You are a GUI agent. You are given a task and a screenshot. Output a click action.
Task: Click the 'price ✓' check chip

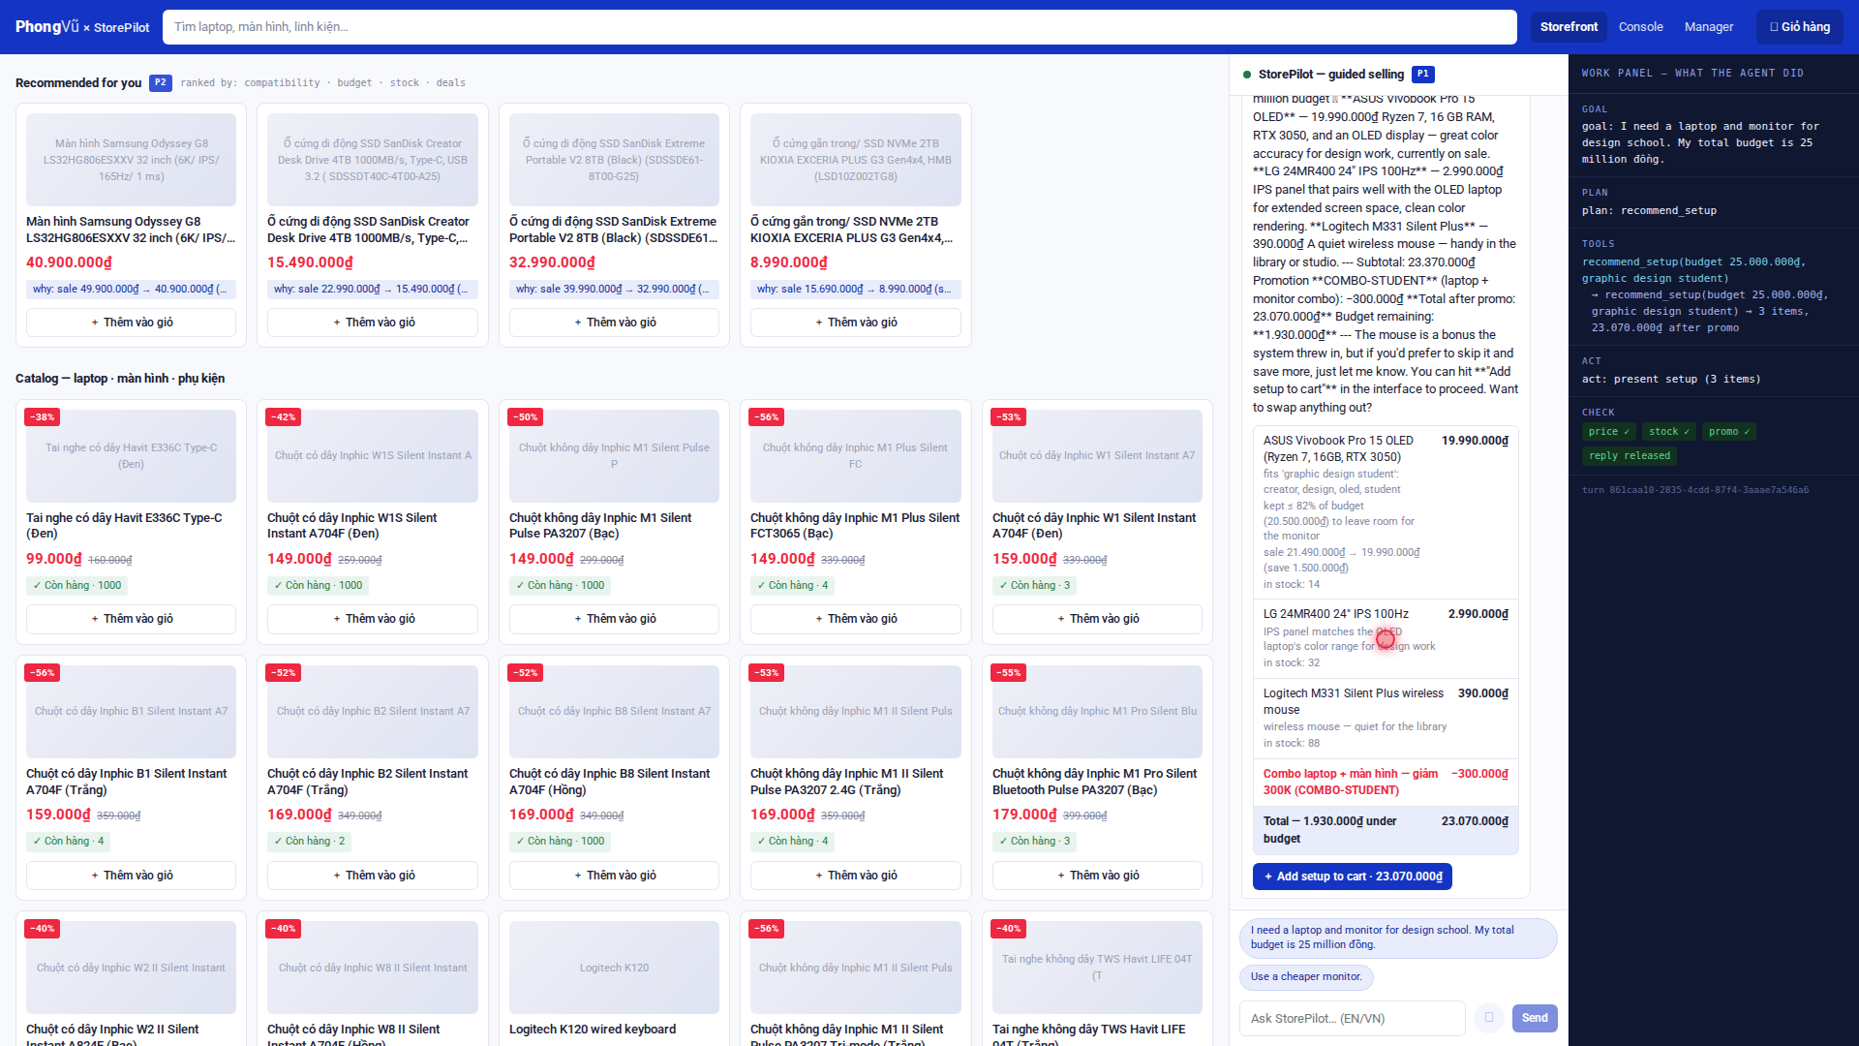(x=1609, y=432)
